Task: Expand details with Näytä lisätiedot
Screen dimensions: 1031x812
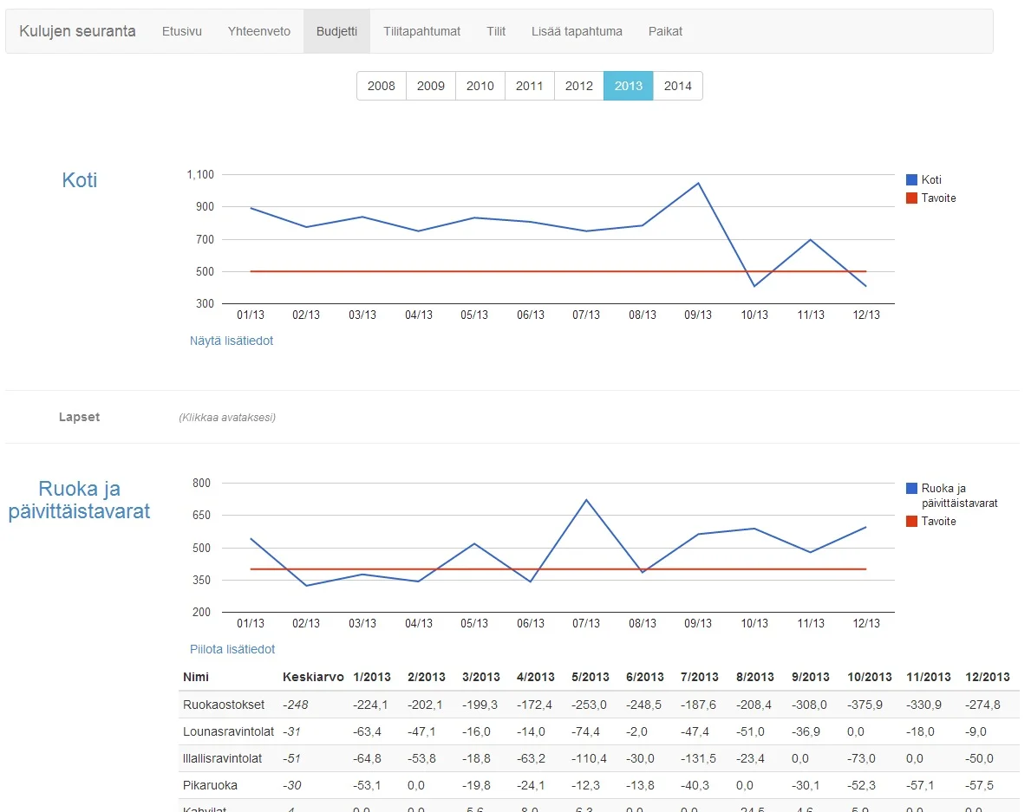Action: pos(232,341)
